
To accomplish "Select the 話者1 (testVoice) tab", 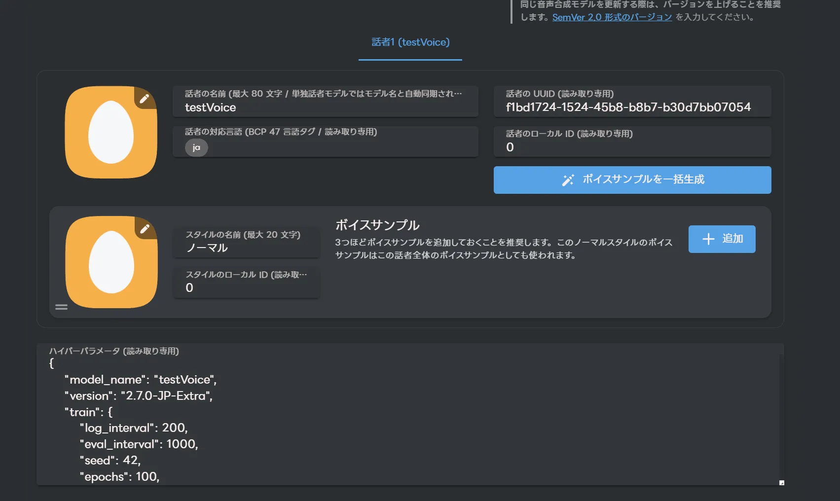I will 410,42.
